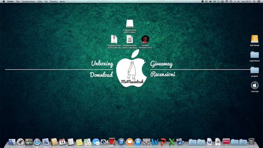Open the Trash in the Dock
The image size is (263, 148).
(251, 142)
